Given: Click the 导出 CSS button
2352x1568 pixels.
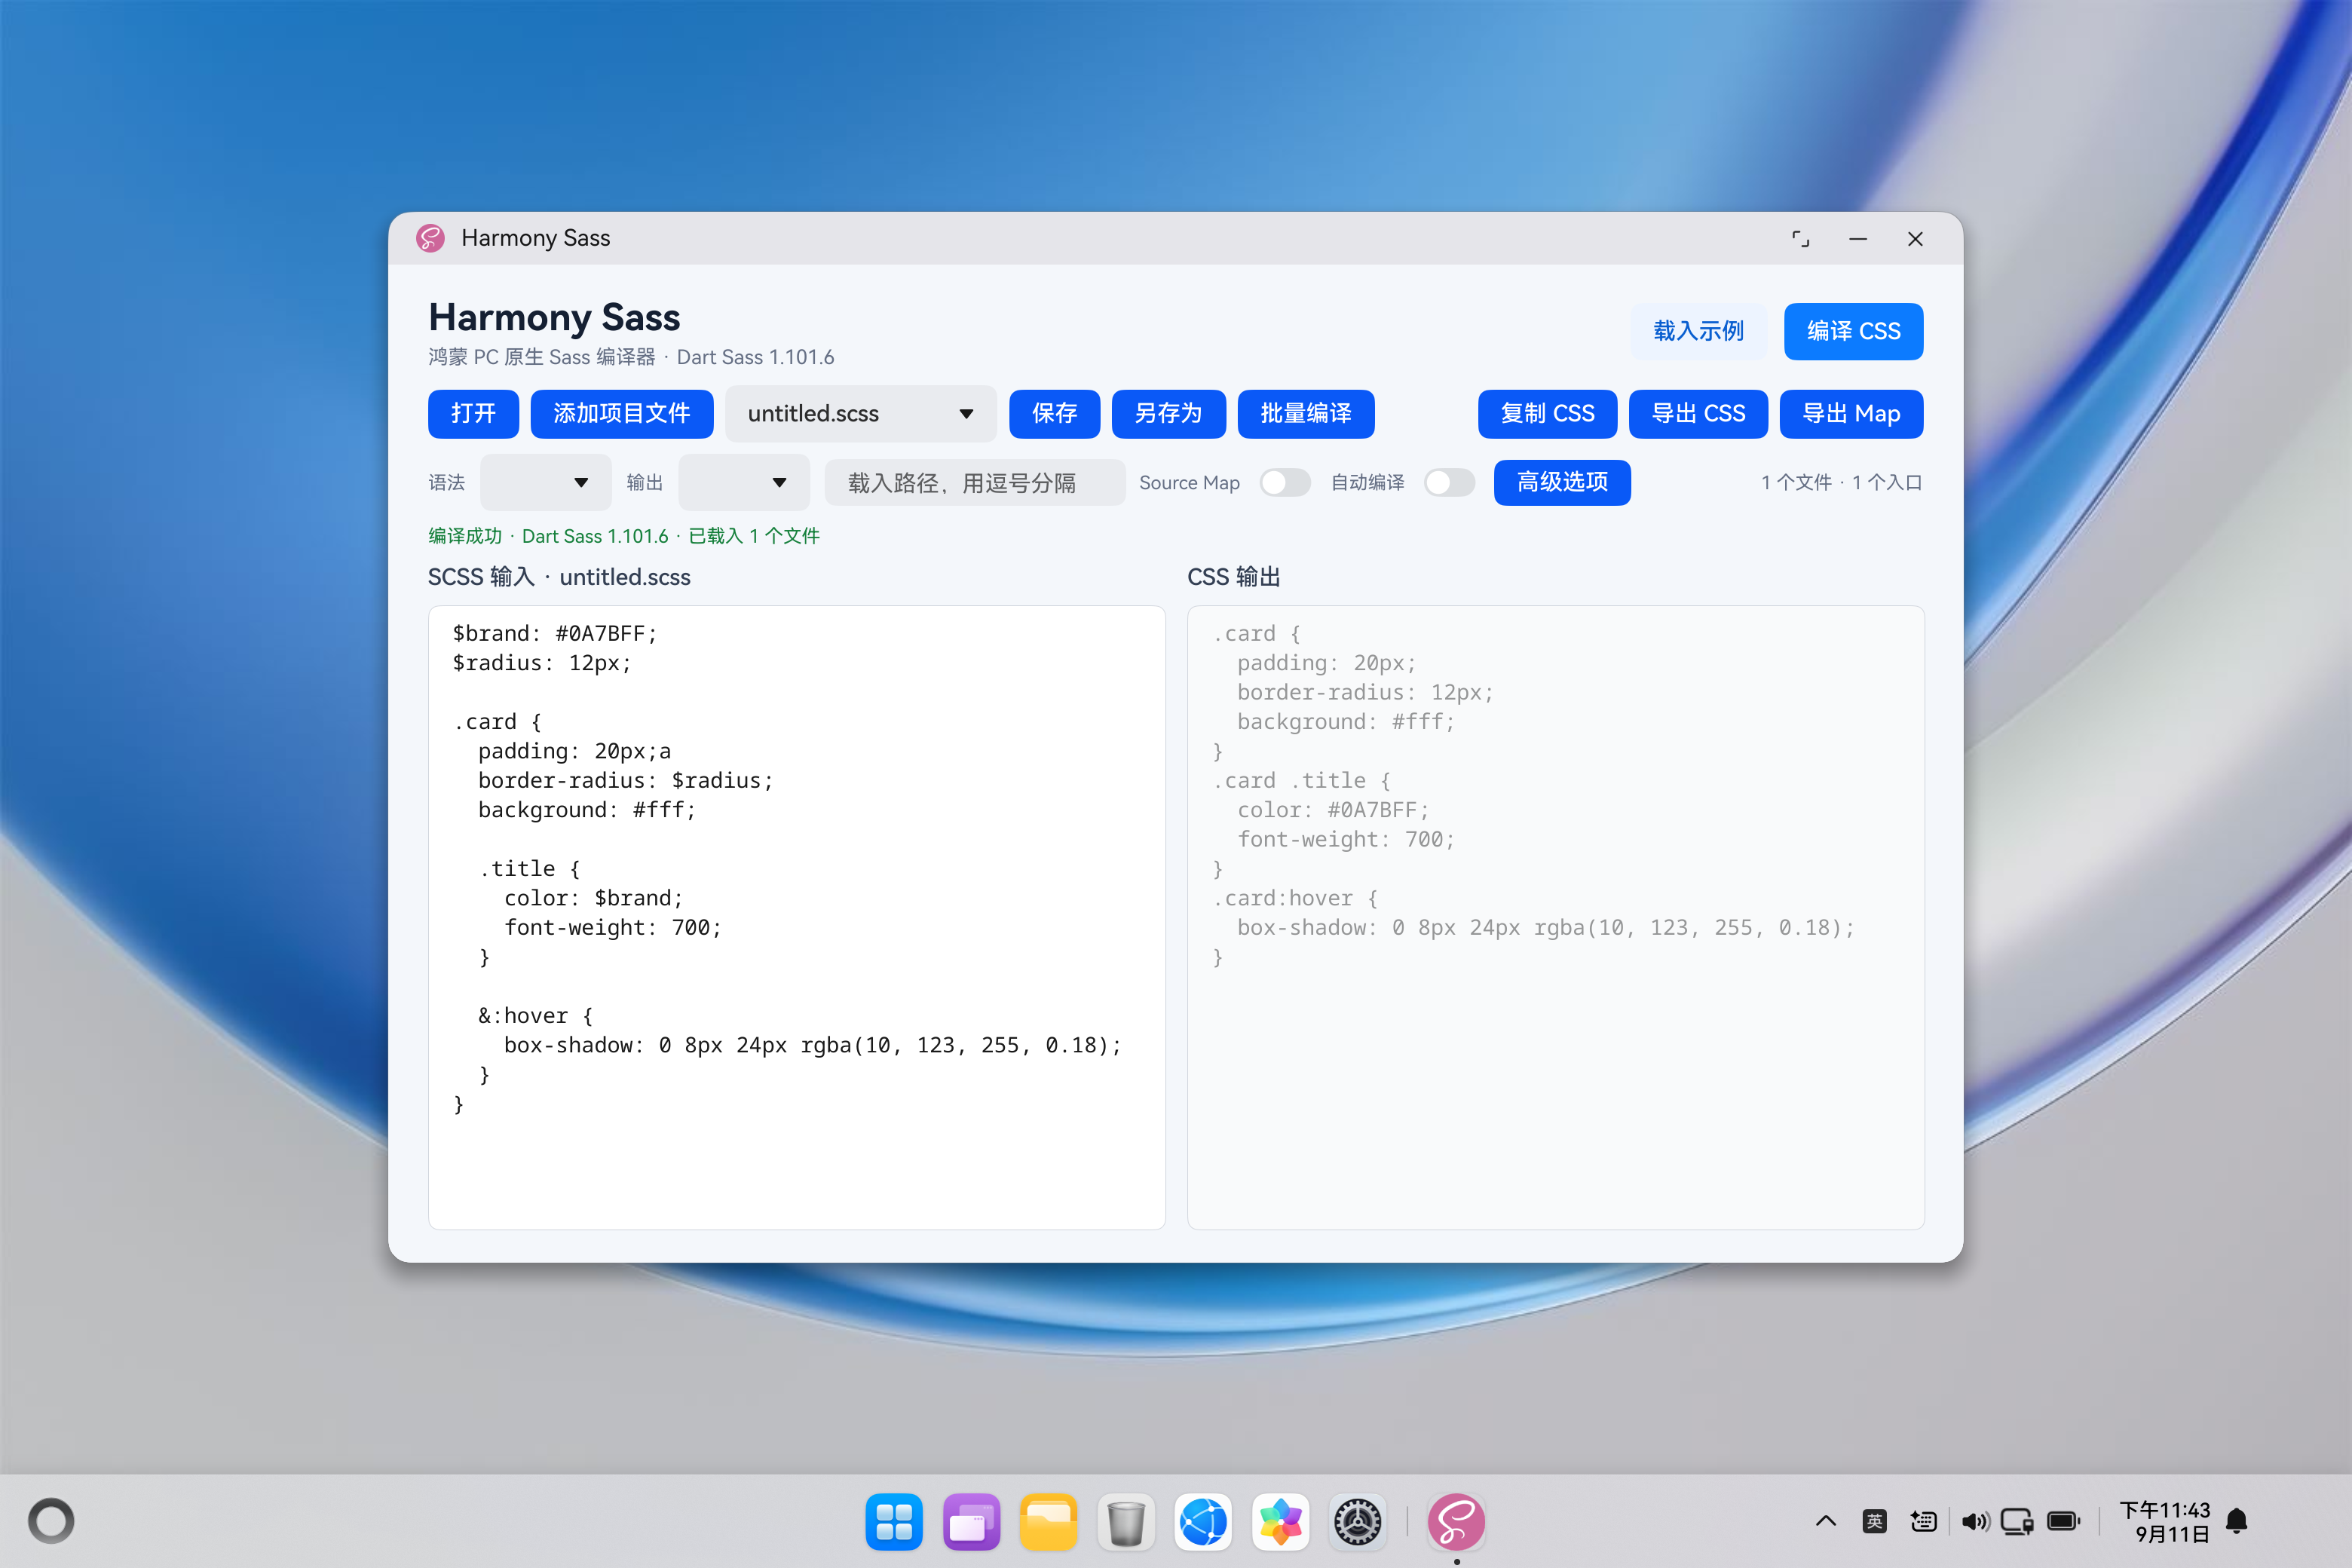Looking at the screenshot, I should click(1698, 414).
